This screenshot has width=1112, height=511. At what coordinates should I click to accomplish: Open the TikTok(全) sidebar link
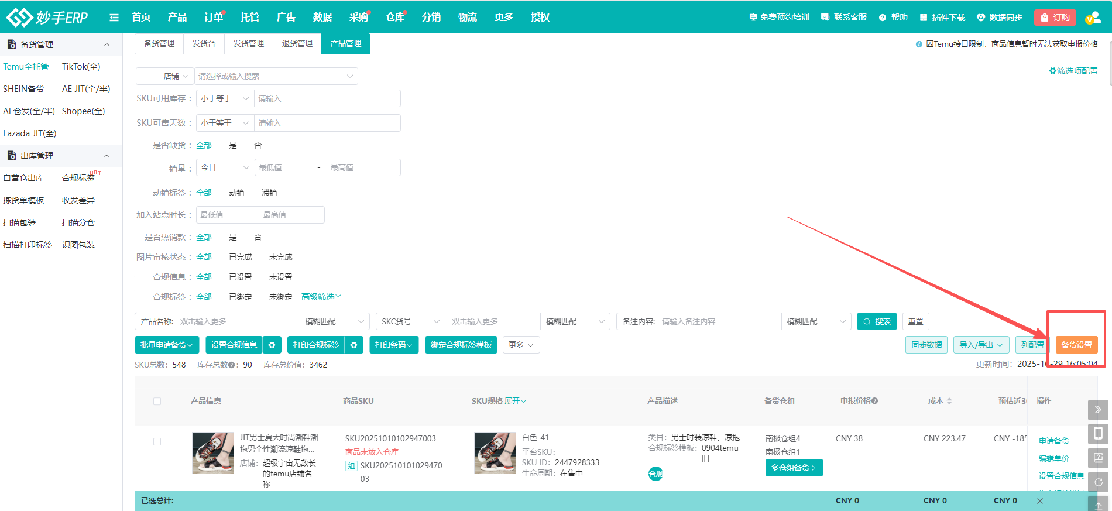pos(81,67)
